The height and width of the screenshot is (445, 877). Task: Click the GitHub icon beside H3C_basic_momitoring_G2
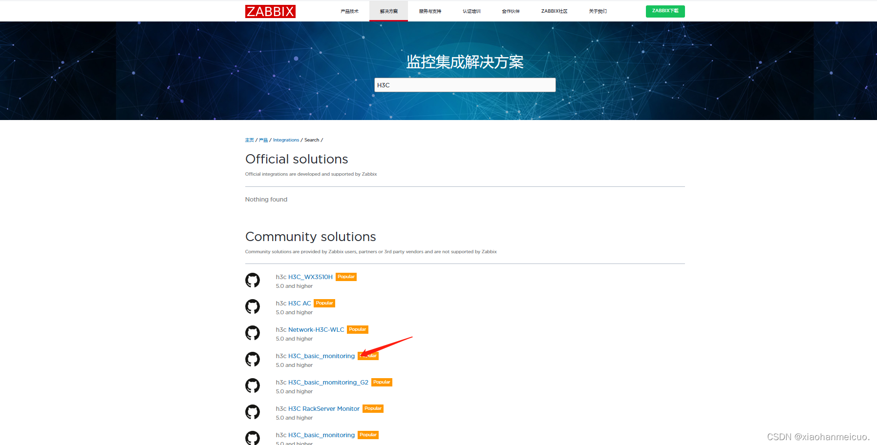click(x=253, y=385)
